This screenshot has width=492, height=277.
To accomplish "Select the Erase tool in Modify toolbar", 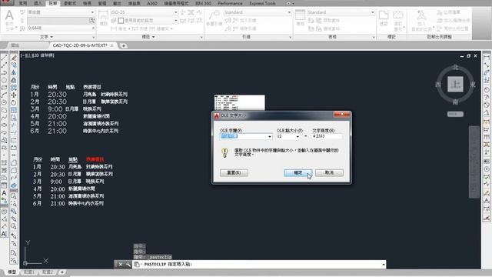I will (14, 58).
